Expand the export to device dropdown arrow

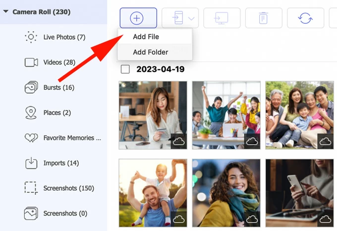[x=192, y=18]
